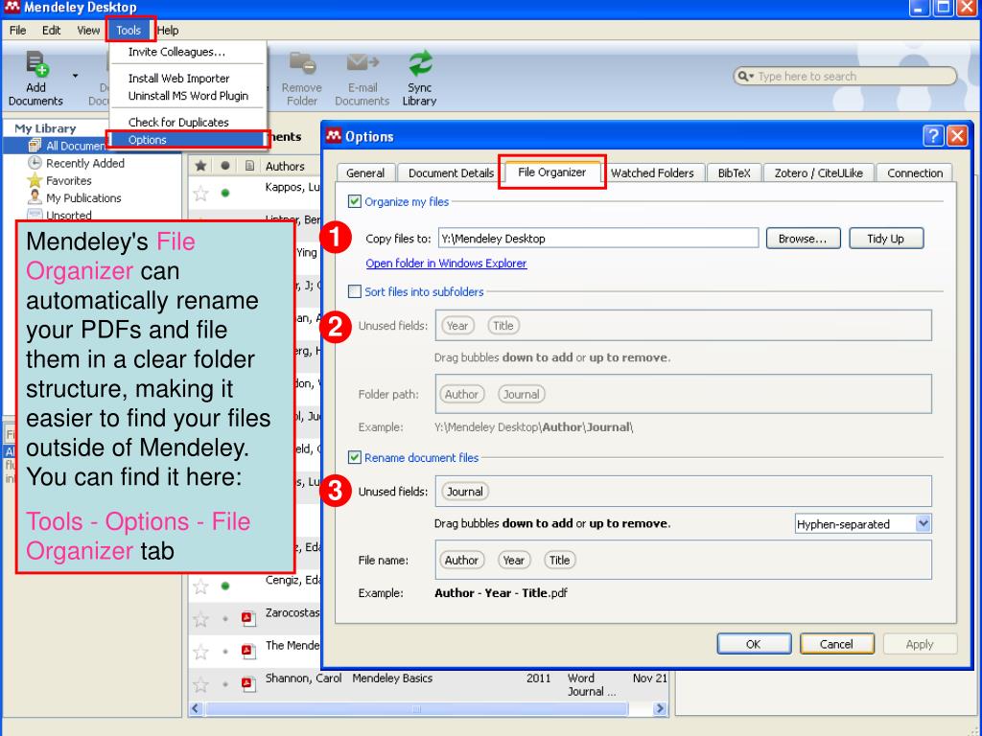Open PDF icon on The Mendeley row
982x736 pixels.
(x=248, y=652)
